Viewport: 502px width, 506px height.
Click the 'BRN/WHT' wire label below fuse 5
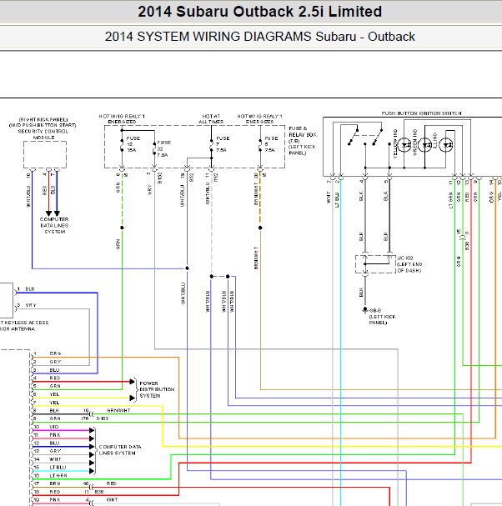click(256, 193)
